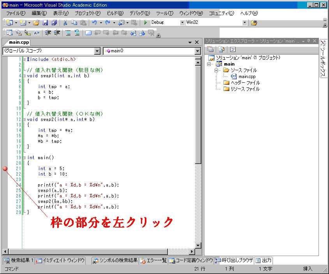Viewport: 329px width, 274px height.
Task: Click the Quick Info icon
Action: tap(28, 33)
